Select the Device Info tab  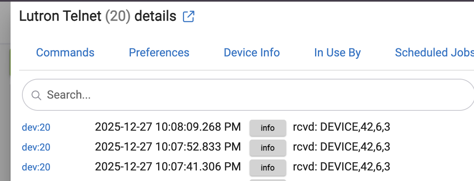point(252,53)
